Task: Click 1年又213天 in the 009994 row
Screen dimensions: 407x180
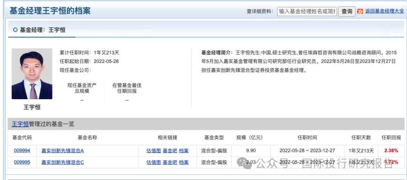Action: tap(361, 151)
